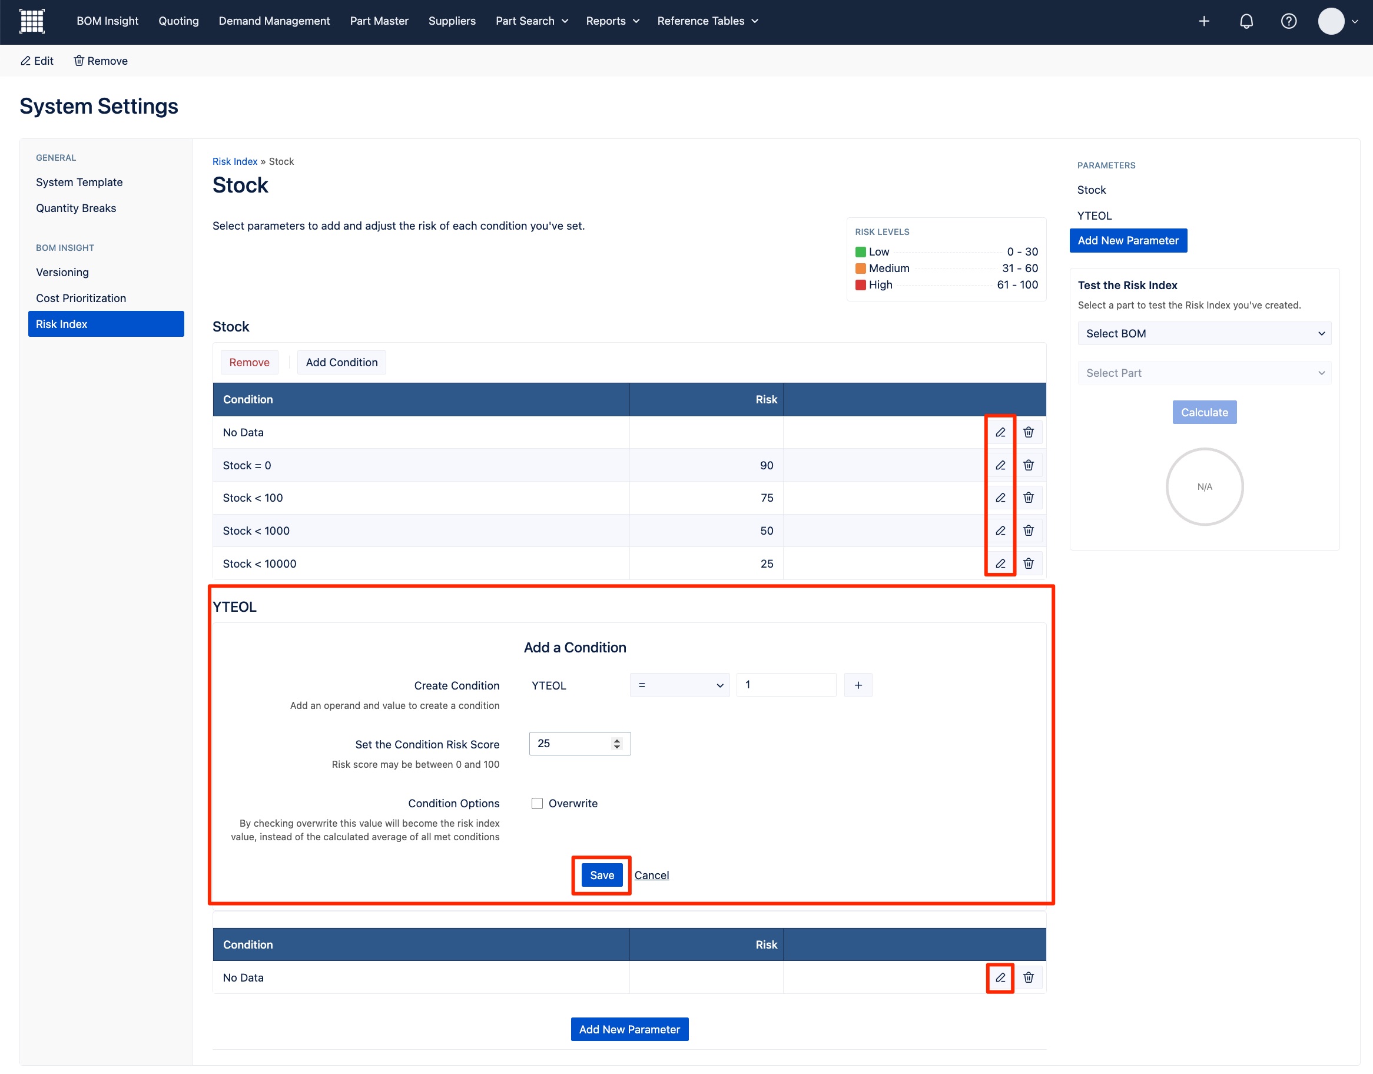Click the plus icon in the top navbar
Image resolution: width=1373 pixels, height=1074 pixels.
pos(1204,21)
